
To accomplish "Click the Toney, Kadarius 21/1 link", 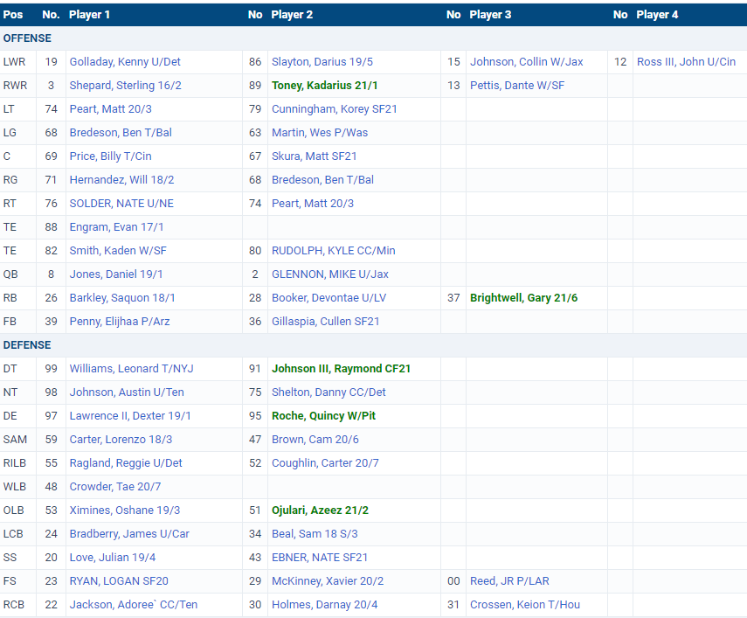I will coord(324,86).
